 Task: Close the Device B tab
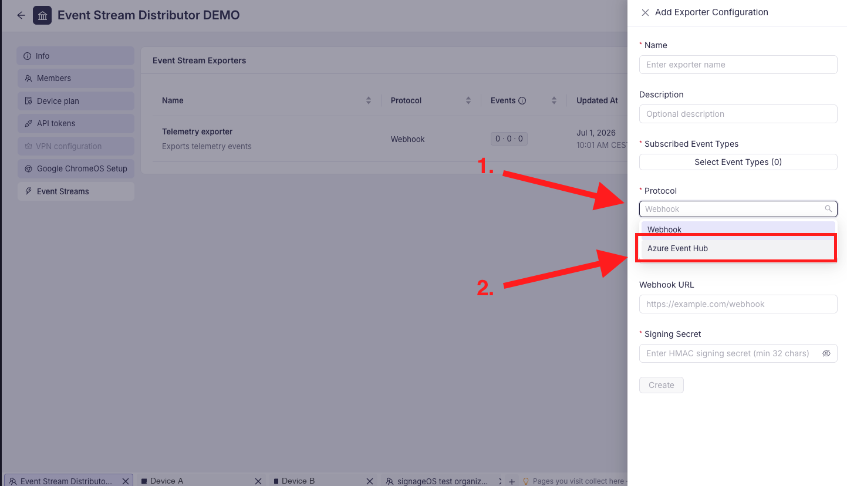pyautogui.click(x=370, y=481)
